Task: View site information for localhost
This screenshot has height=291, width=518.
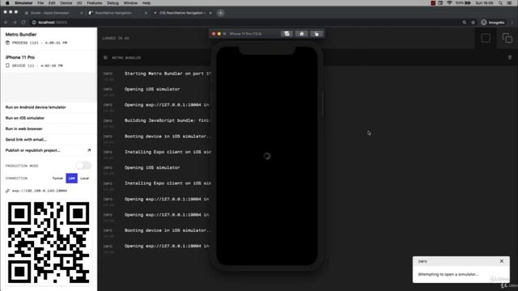Action: pyautogui.click(x=34, y=23)
